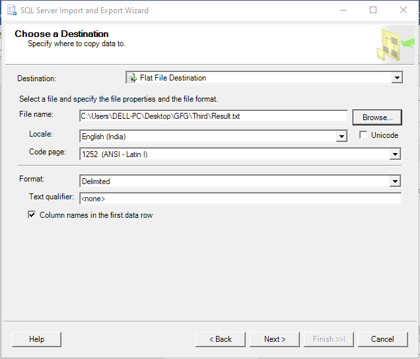420x359 pixels.
Task: Click the 'Specify where to copy data to.' text
Action: [x=77, y=44]
